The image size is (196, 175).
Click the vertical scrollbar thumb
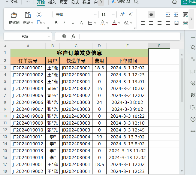[x=182, y=80]
